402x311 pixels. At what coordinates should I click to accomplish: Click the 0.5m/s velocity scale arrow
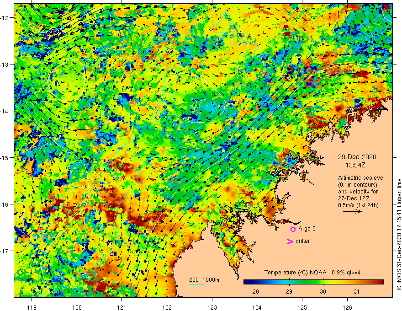tap(352, 211)
